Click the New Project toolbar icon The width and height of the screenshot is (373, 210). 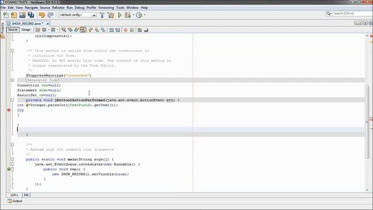tap(14, 15)
